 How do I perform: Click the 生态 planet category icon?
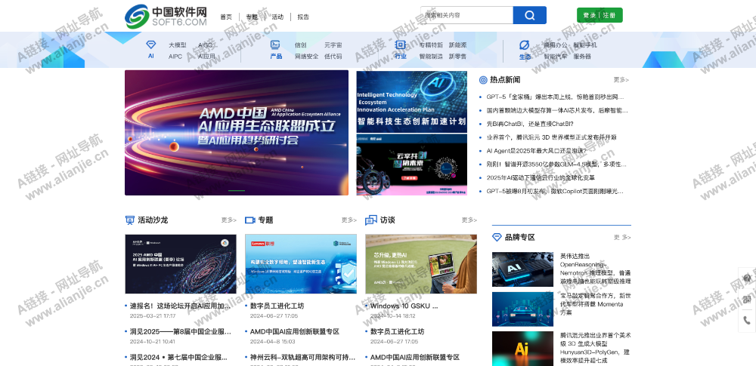click(x=524, y=45)
